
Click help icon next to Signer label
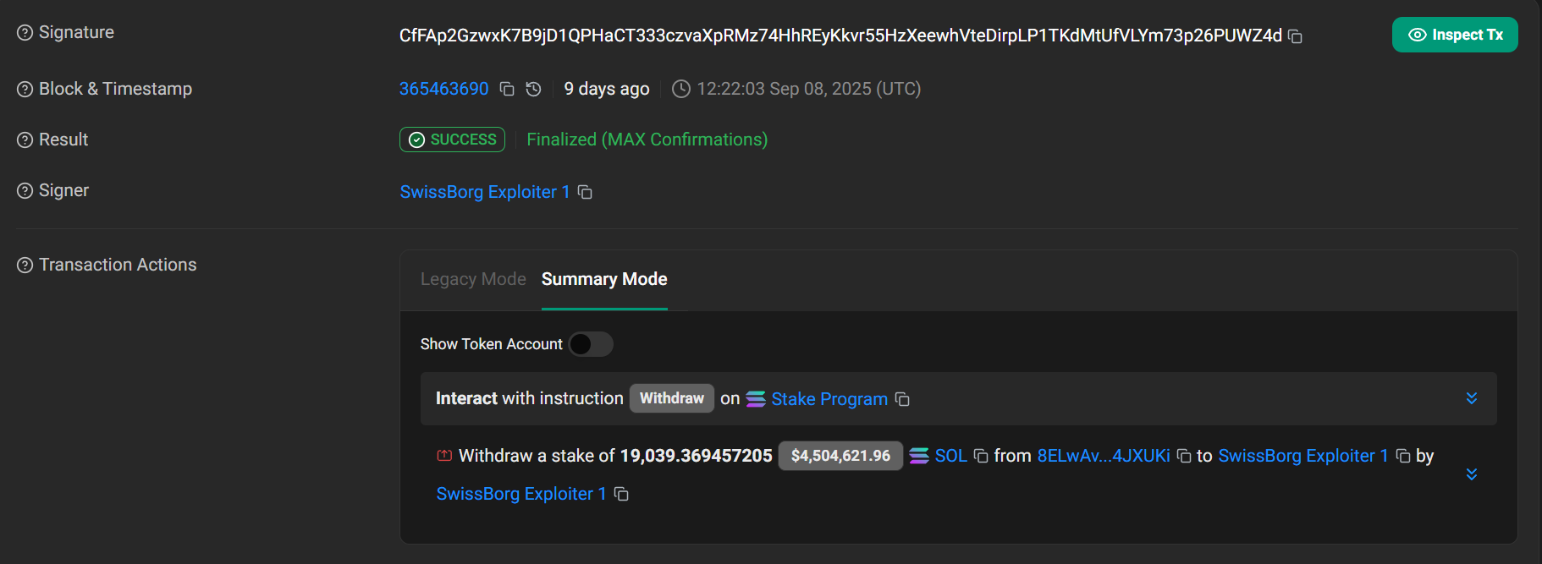[x=25, y=190]
